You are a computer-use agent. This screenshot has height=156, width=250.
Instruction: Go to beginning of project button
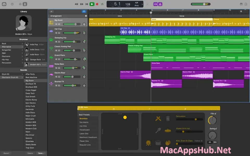coord(87,4)
